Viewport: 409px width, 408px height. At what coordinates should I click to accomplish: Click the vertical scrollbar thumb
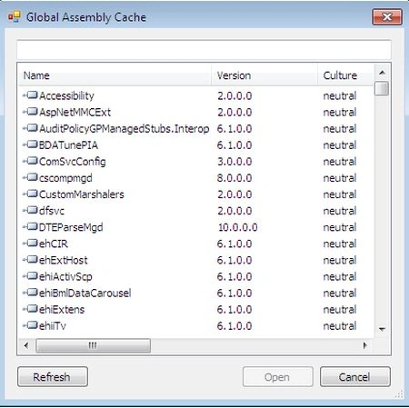pos(382,88)
